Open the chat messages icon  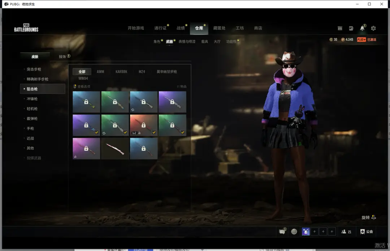coord(282,232)
